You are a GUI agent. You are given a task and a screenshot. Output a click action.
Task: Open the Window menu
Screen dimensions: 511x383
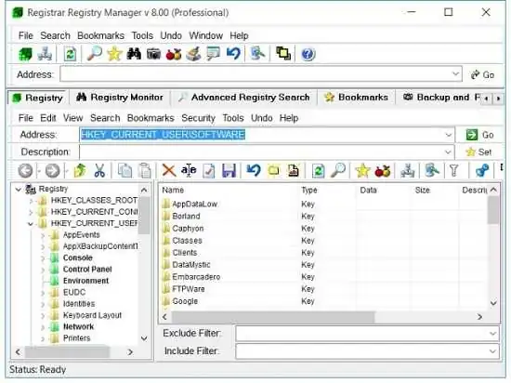pos(206,35)
